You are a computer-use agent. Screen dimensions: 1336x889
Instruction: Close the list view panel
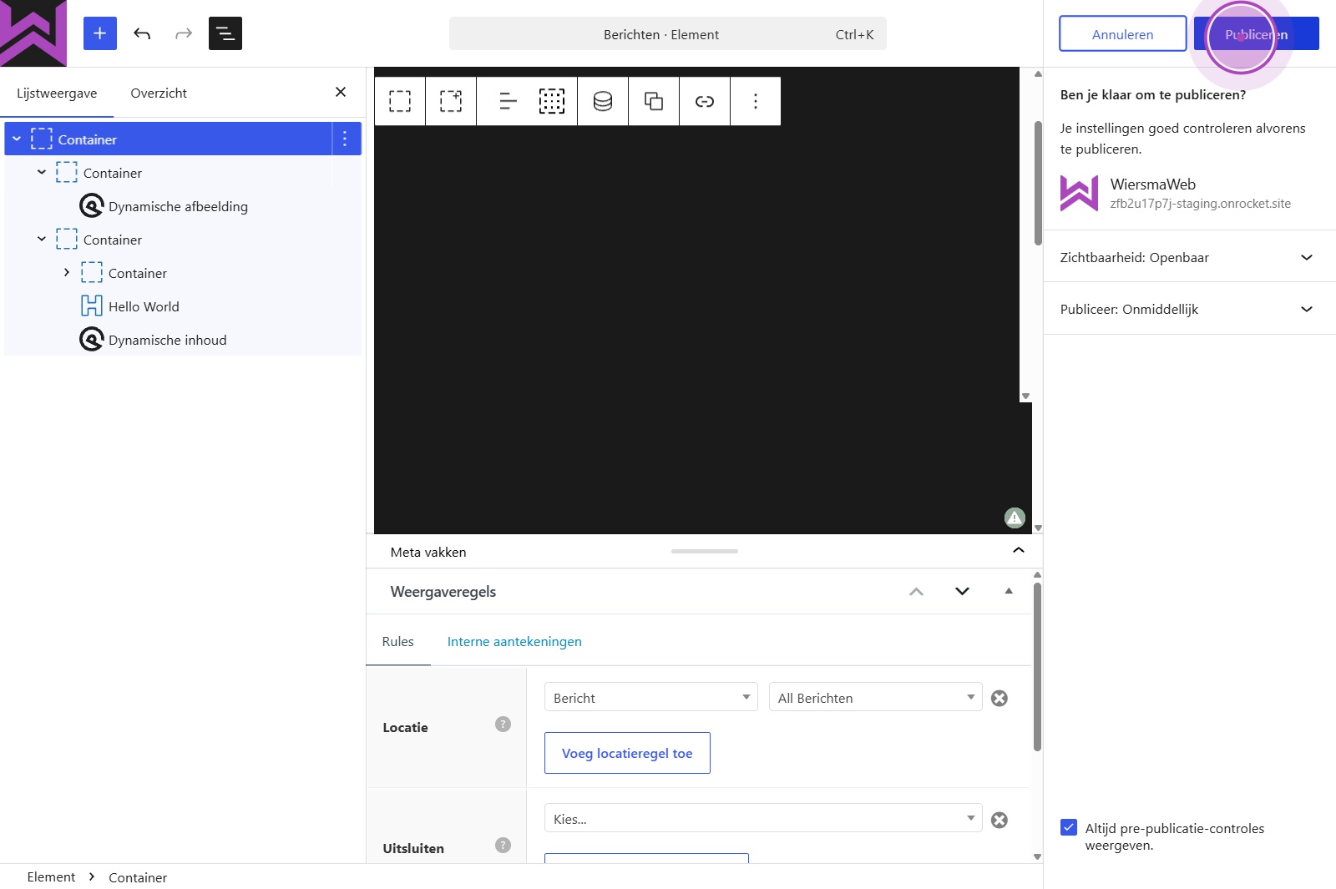[341, 92]
